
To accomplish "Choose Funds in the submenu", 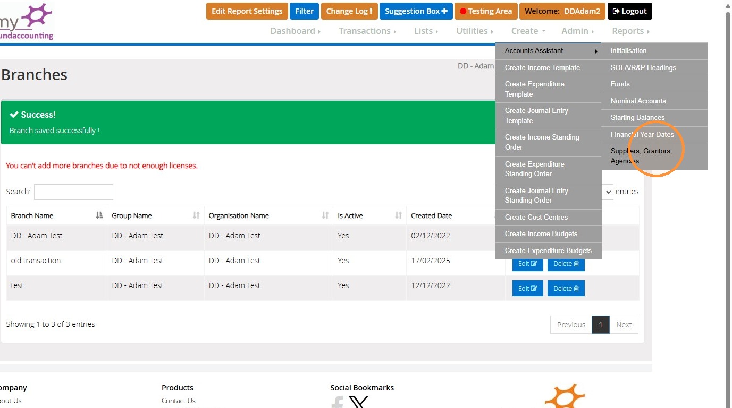I will click(x=654, y=84).
